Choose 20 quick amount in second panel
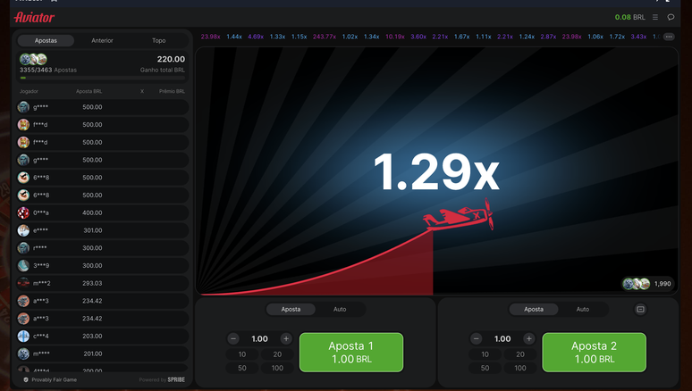Screen dimensions: 692x391 pyautogui.click(x=520, y=354)
